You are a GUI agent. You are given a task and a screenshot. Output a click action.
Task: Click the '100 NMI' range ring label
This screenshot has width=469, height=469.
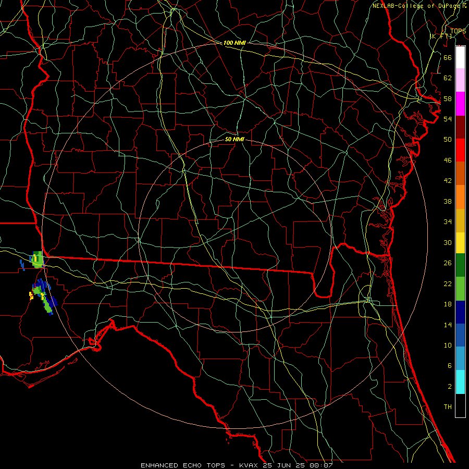[x=234, y=43]
